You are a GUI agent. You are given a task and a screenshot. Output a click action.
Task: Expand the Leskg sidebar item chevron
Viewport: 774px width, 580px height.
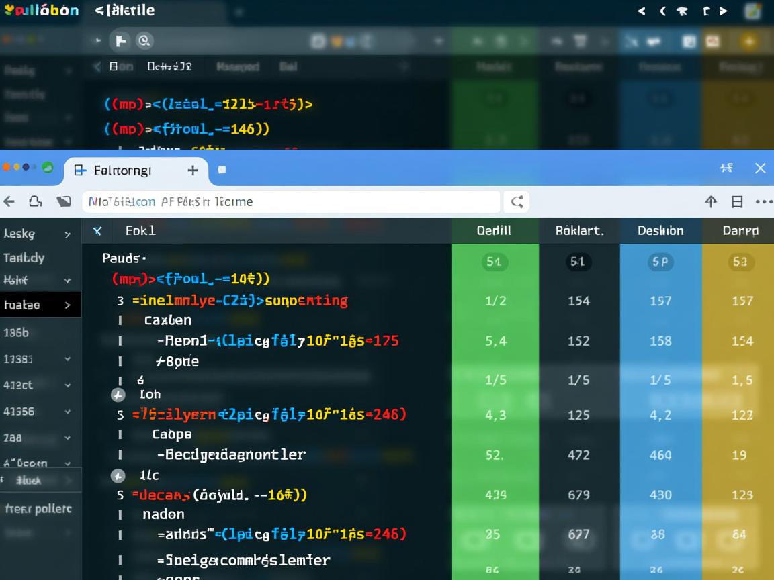pos(67,234)
